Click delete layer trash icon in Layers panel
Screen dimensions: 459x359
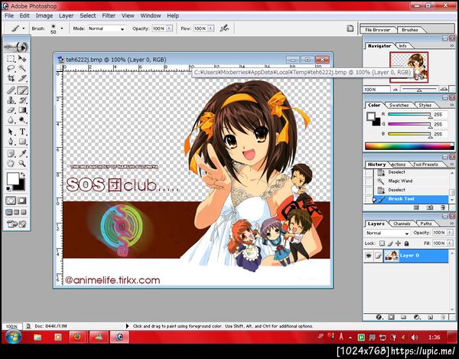click(443, 317)
